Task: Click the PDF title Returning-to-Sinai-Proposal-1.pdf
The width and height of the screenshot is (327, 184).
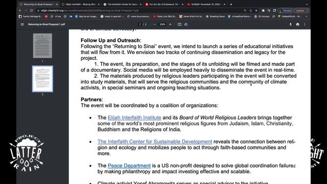Action: (x=46, y=25)
